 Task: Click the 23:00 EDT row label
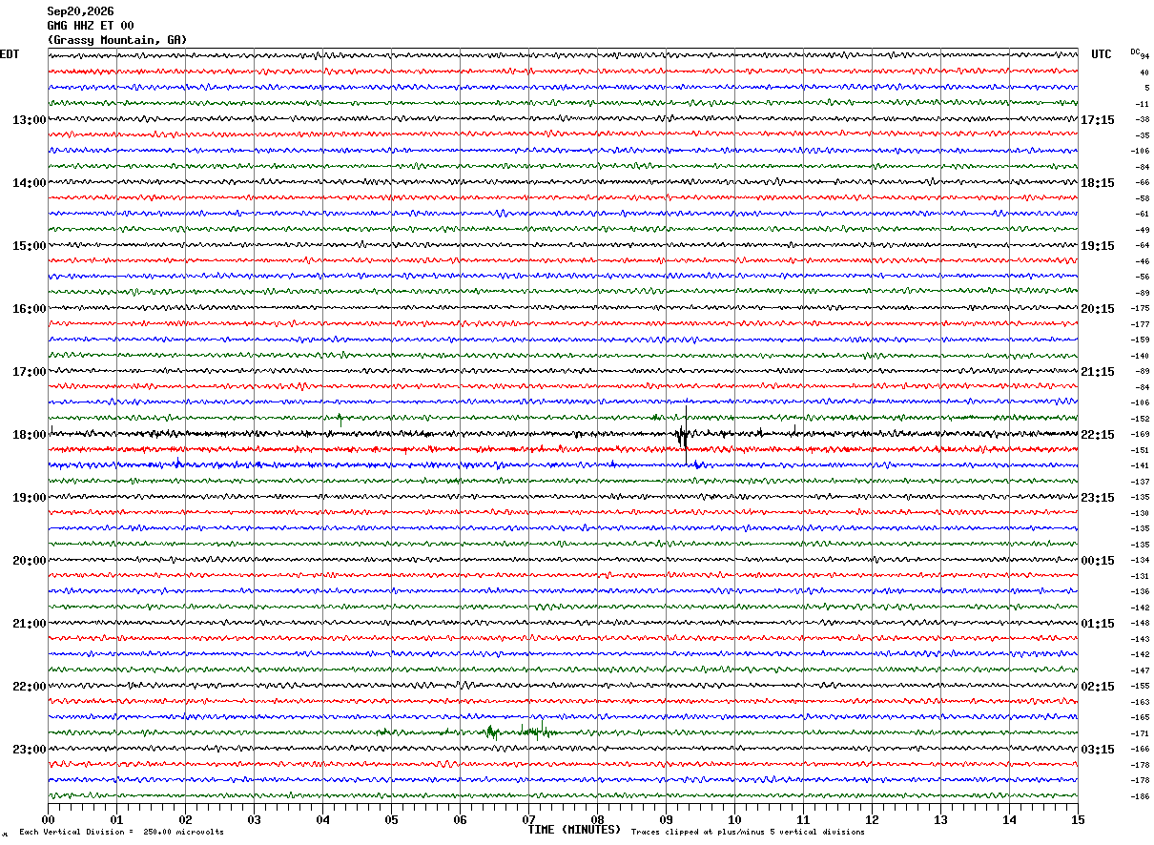coord(30,750)
